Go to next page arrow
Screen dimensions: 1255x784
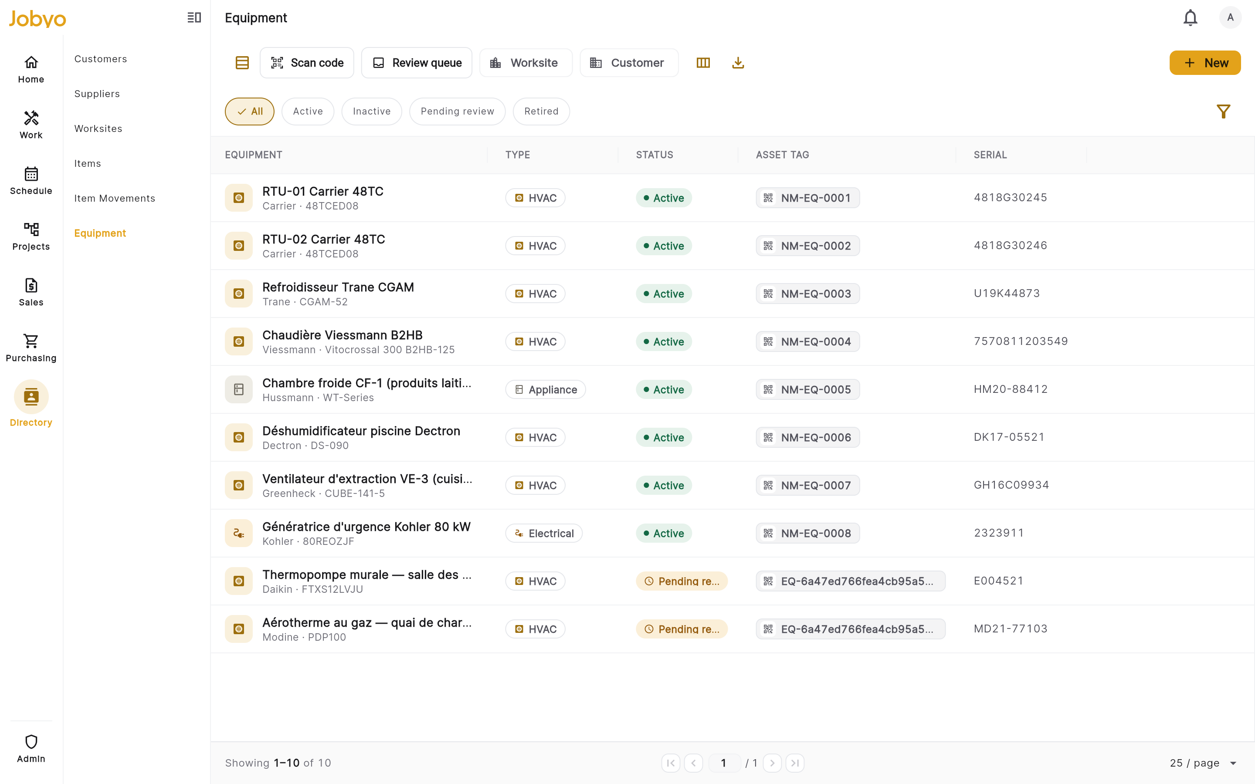tap(772, 763)
